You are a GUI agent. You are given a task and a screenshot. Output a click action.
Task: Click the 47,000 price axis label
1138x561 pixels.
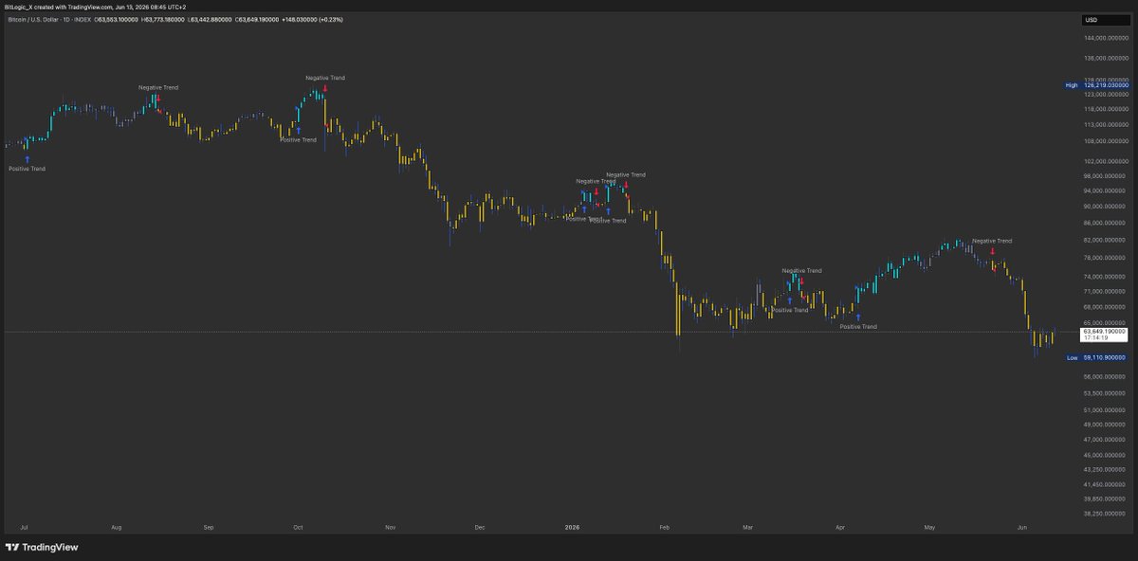[1105, 440]
